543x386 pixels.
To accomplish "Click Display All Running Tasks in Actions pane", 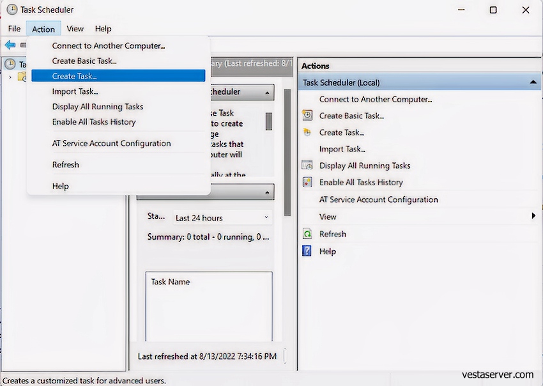I will click(x=365, y=166).
